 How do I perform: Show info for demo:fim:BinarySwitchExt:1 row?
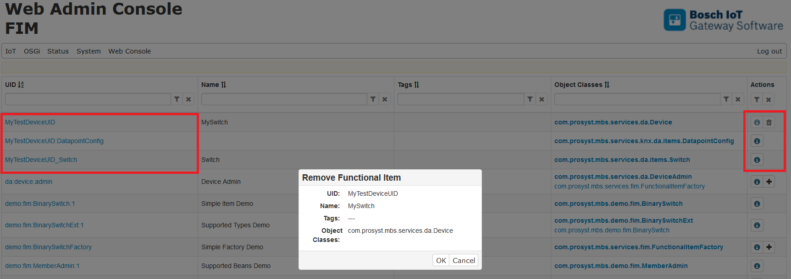[x=757, y=225]
